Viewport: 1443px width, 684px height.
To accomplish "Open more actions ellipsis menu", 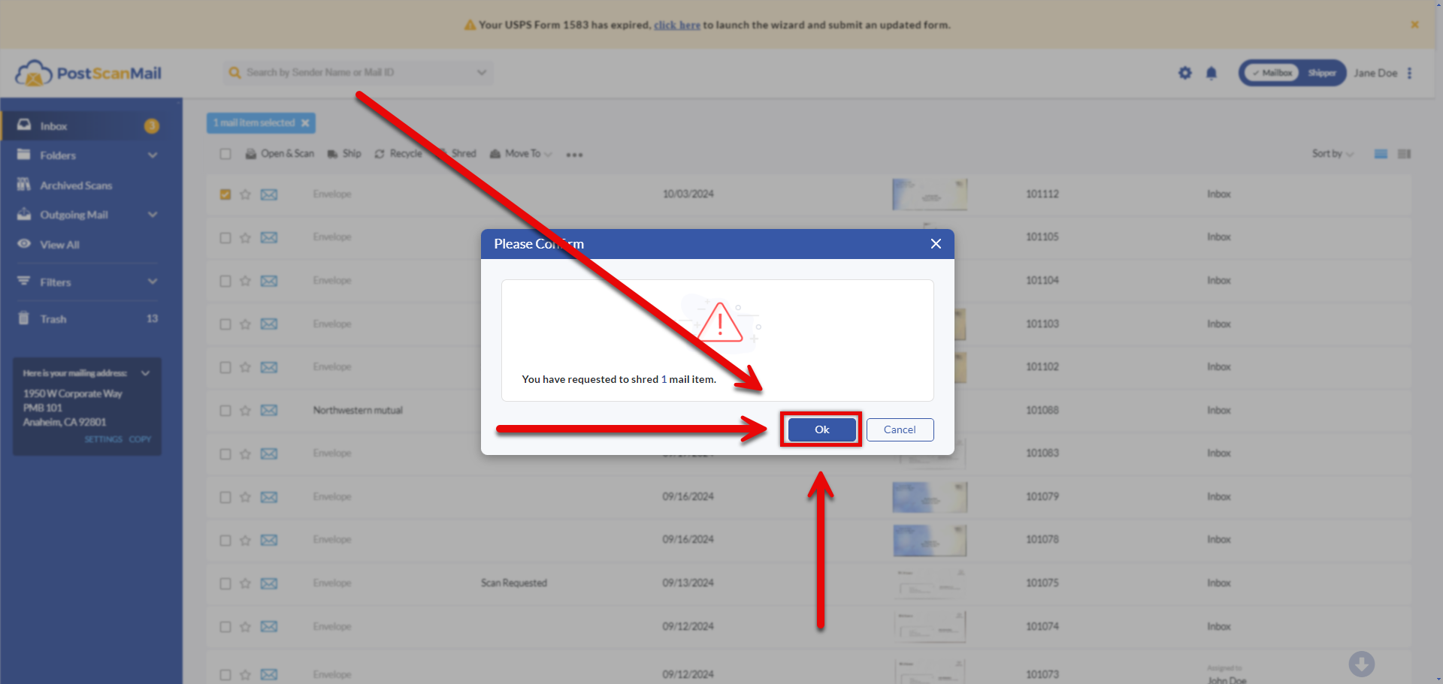I will [x=574, y=155].
